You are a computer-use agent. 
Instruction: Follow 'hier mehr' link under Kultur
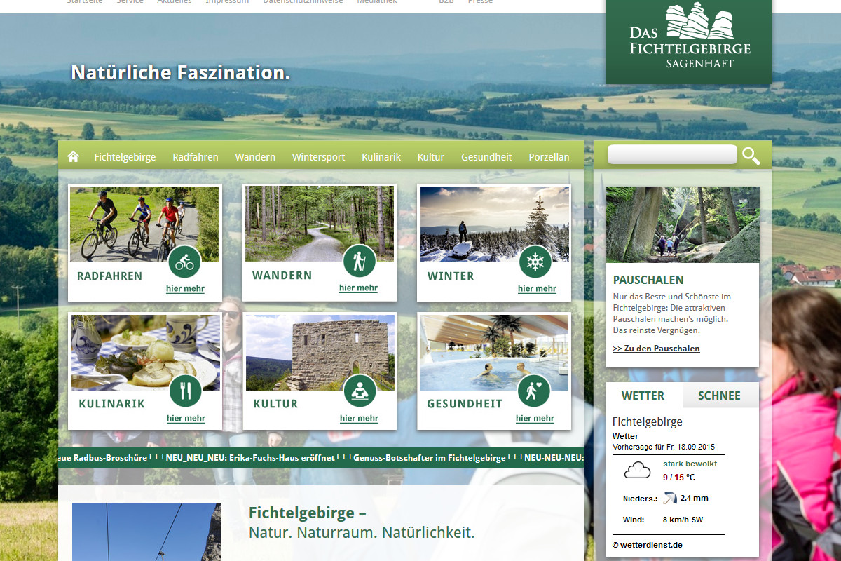[359, 418]
